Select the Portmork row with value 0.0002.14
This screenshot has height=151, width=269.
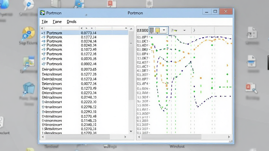coord(85,64)
